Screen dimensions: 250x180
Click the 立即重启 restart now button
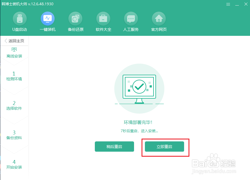164,147
